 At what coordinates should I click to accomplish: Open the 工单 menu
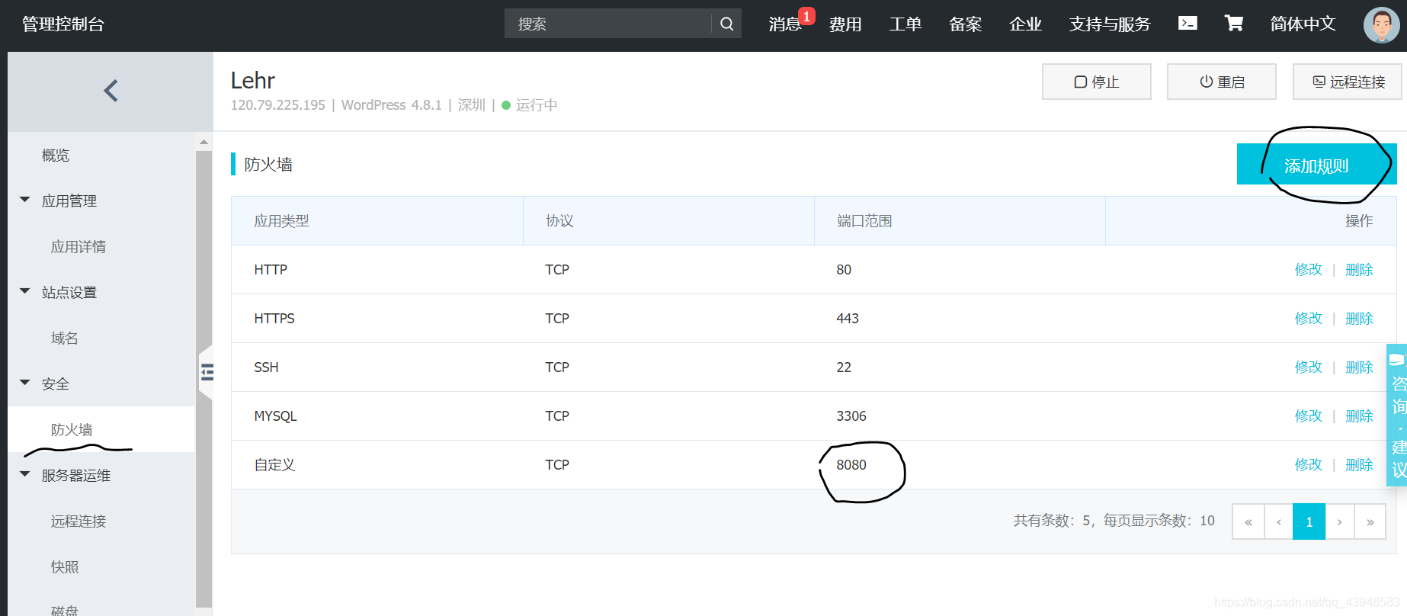pyautogui.click(x=905, y=24)
